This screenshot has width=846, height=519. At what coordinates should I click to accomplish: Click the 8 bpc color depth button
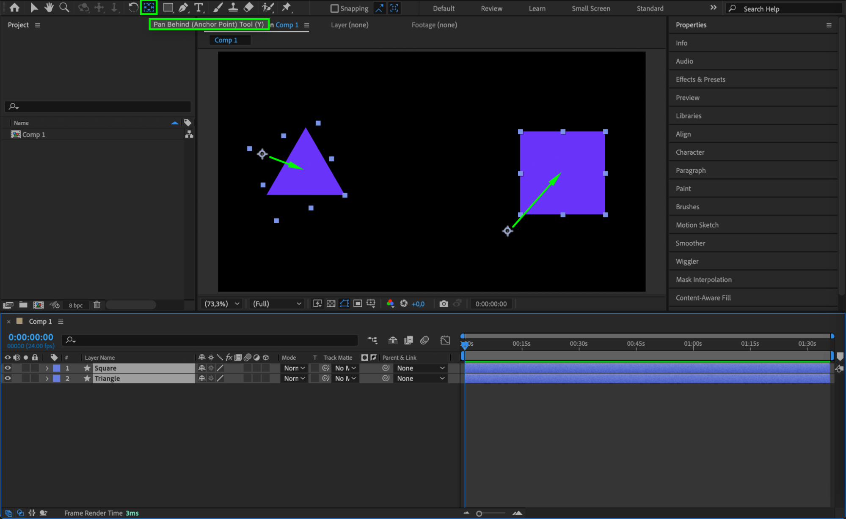76,305
